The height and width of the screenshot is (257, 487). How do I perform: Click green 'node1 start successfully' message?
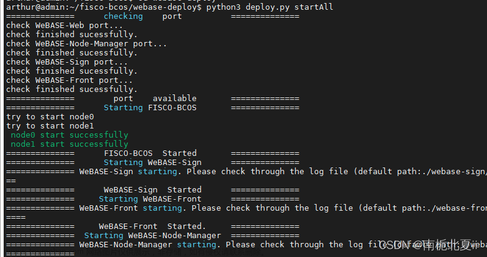click(x=69, y=144)
